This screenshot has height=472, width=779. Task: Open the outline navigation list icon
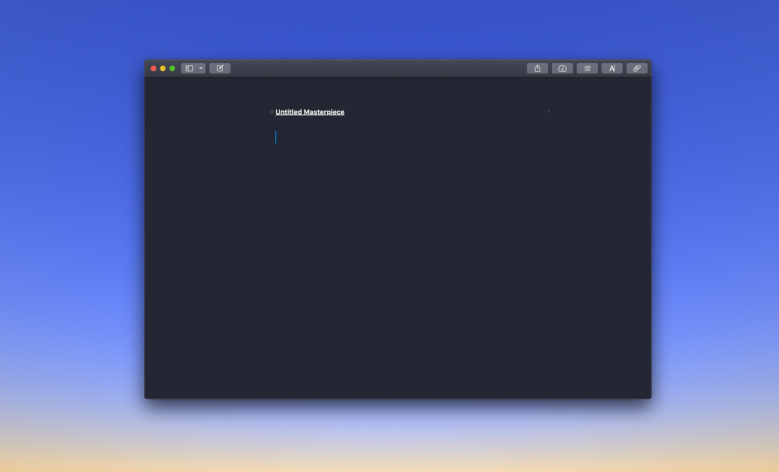[587, 68]
